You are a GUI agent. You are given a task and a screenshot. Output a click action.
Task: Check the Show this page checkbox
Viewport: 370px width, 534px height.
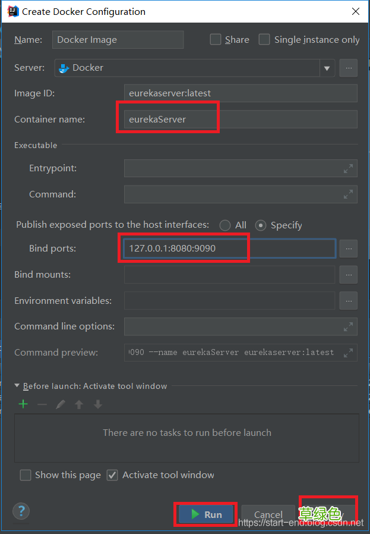pos(26,475)
